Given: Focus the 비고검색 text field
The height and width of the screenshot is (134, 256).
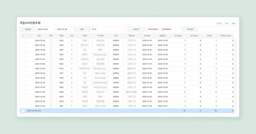Looking at the screenshot, I should (x=217, y=29).
